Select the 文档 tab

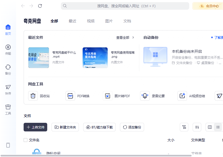pos(127,21)
